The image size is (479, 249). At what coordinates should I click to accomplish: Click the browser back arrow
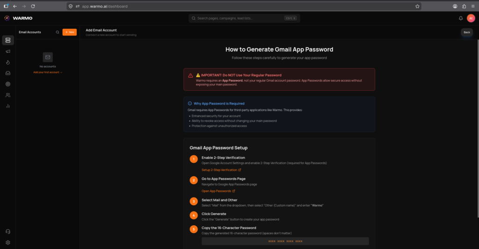(x=15, y=6)
